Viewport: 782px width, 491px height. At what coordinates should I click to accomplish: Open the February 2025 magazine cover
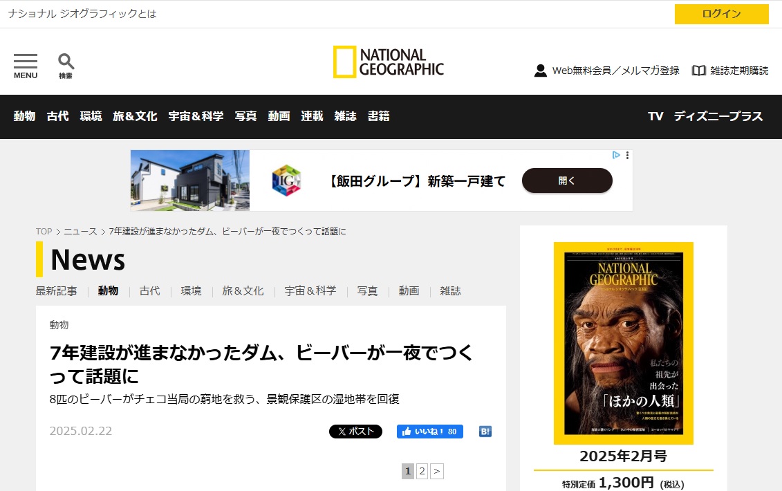click(x=623, y=343)
